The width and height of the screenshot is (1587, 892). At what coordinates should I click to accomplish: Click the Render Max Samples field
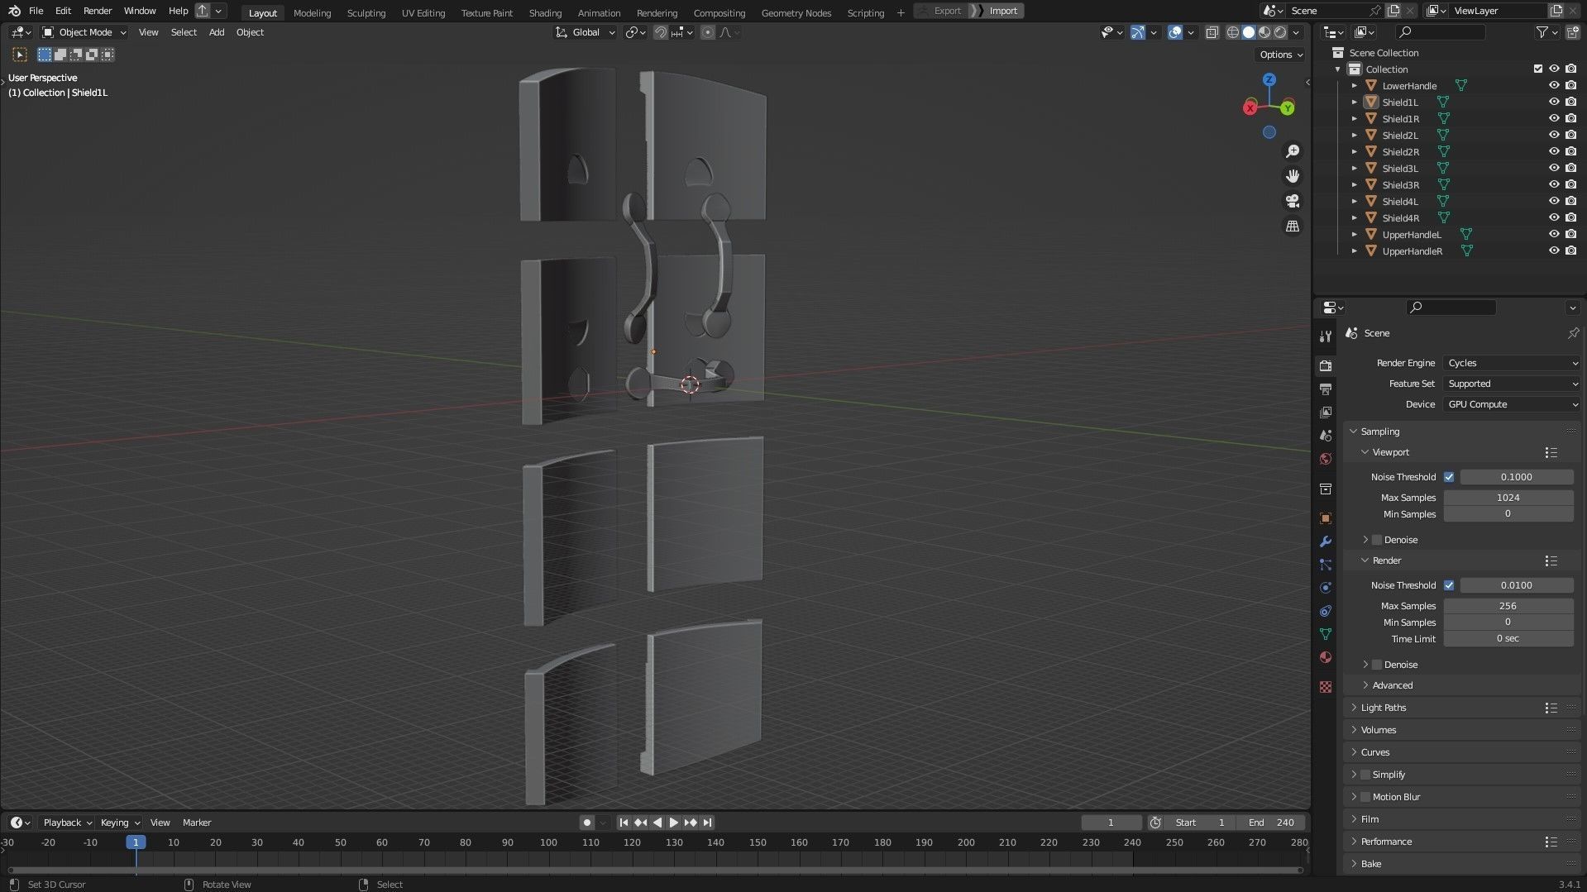click(1507, 606)
